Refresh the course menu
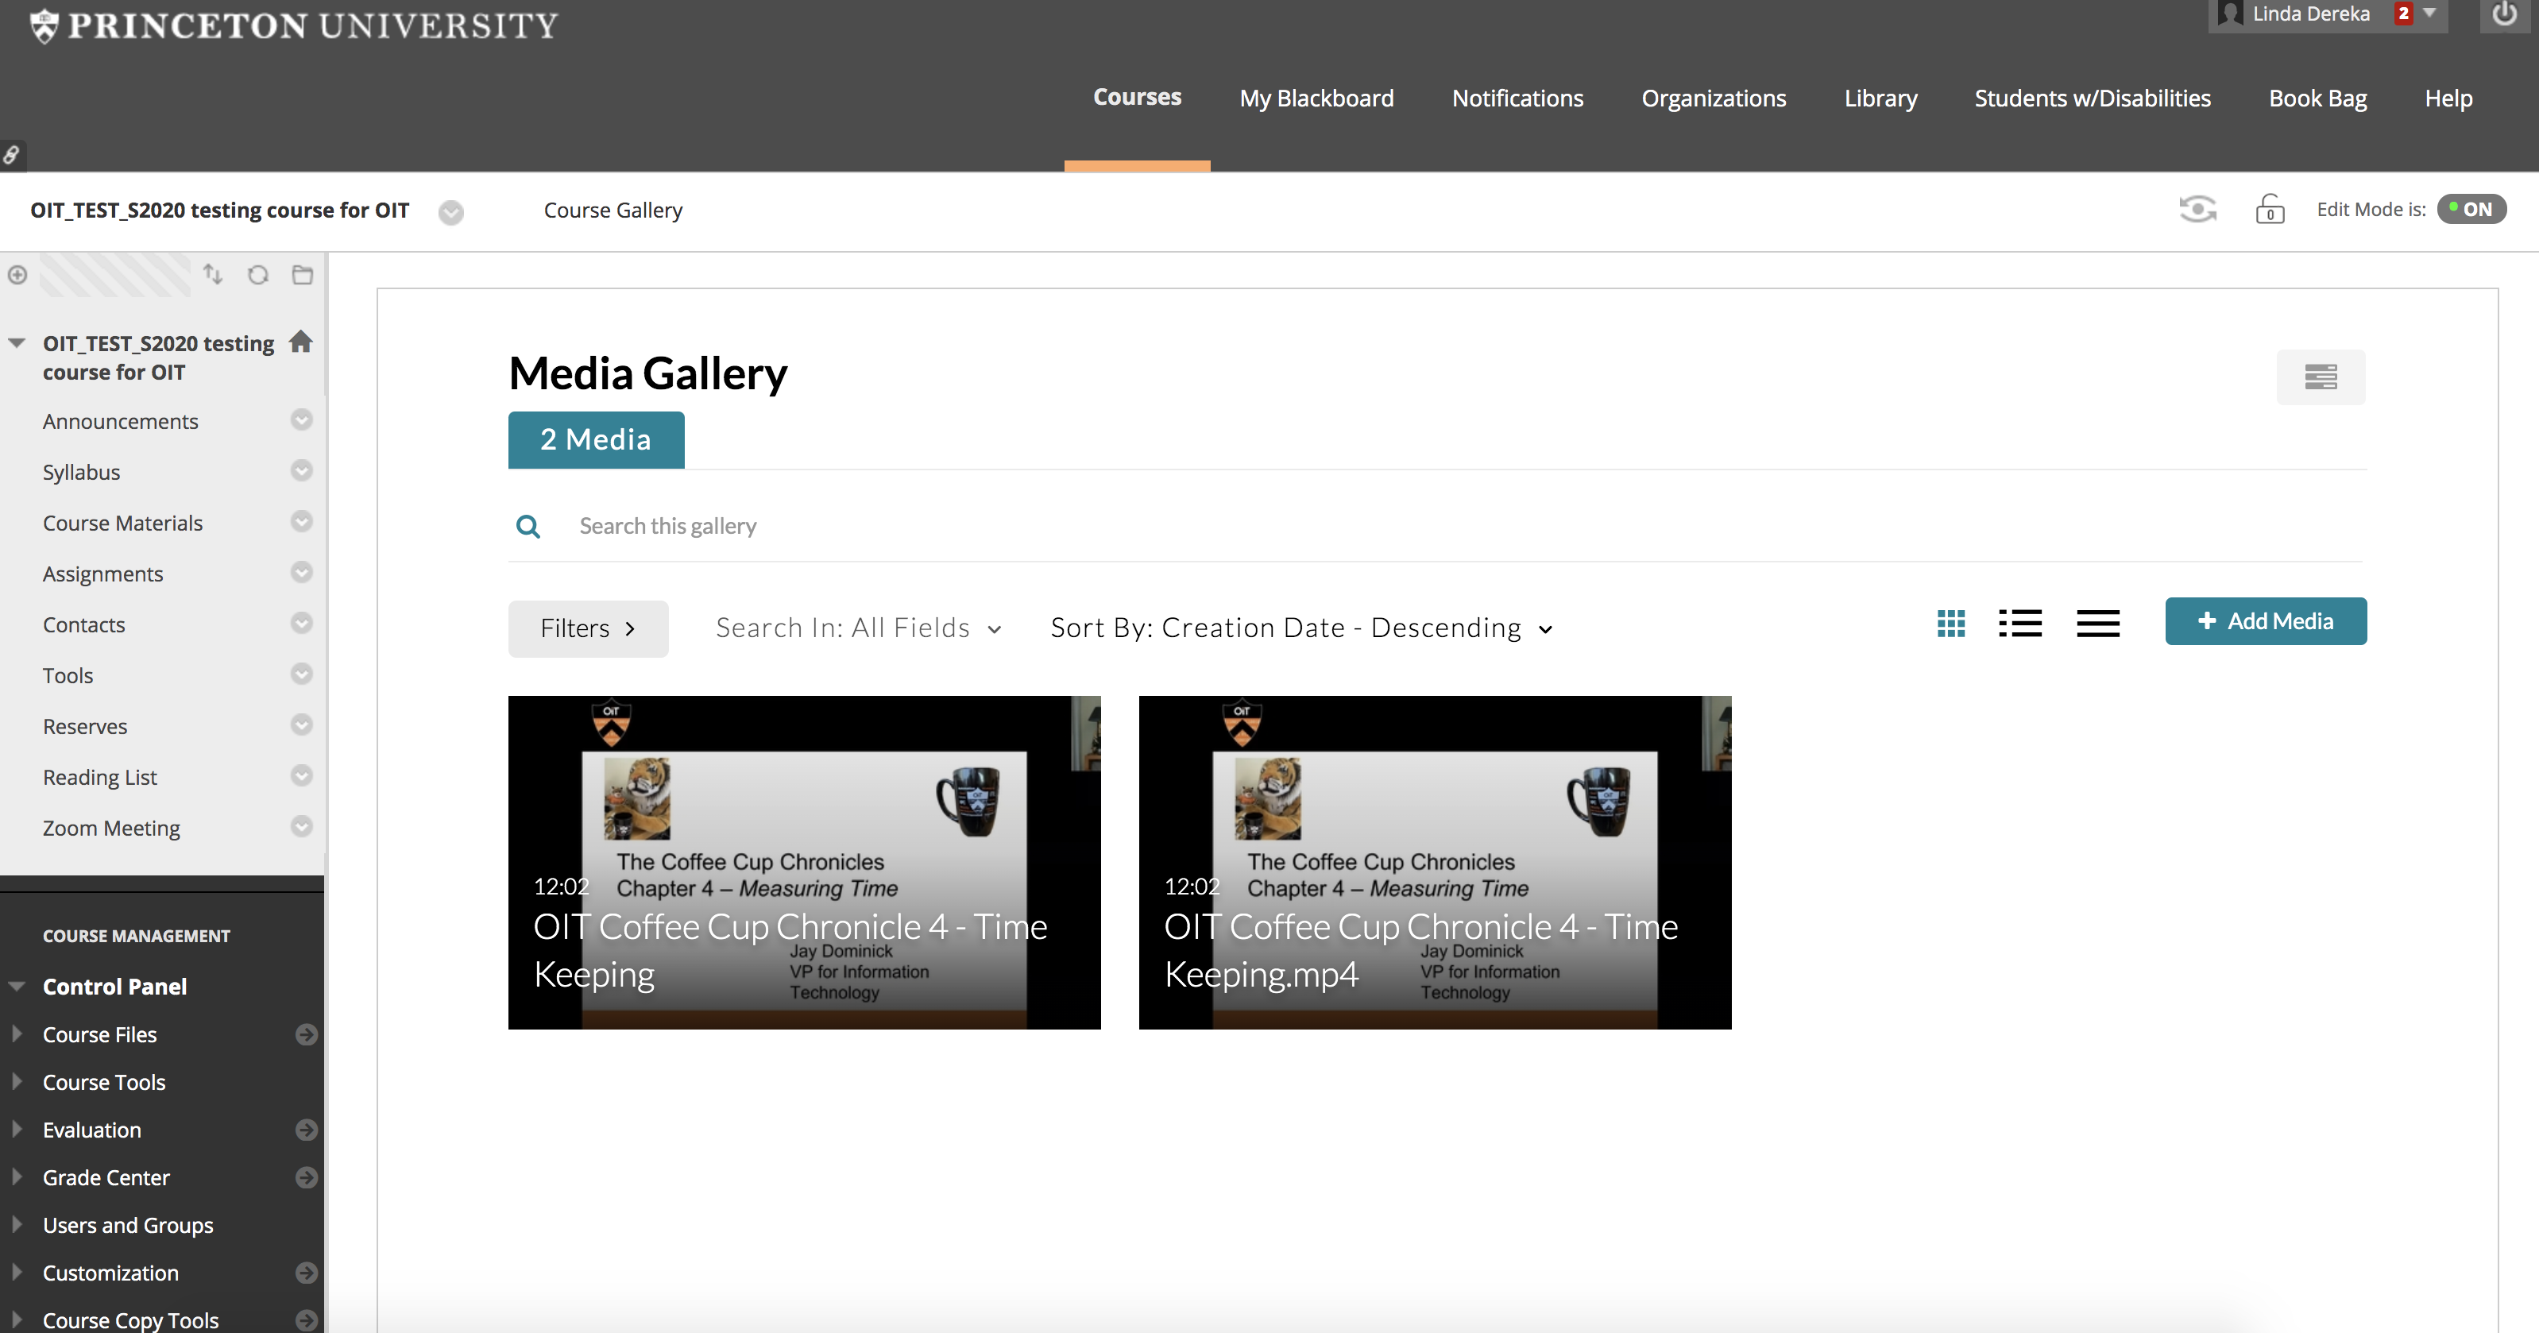 258,275
